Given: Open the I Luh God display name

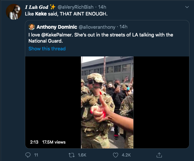Looking at the screenshot, I should point(37,7).
